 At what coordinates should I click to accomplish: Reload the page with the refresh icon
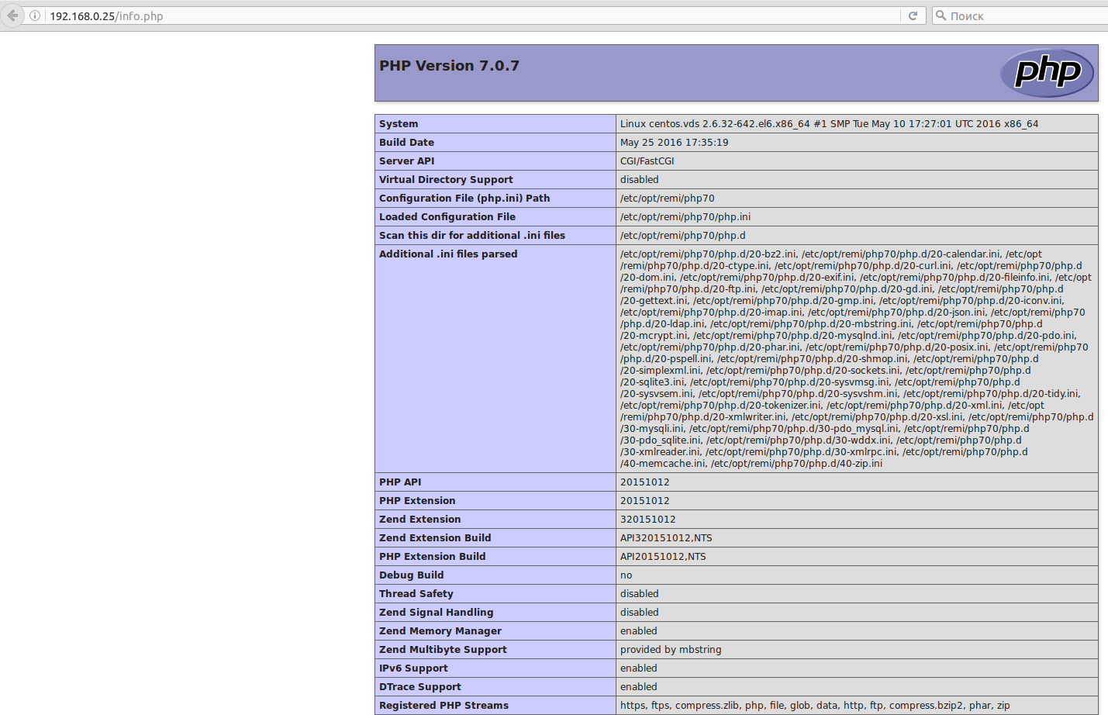[x=913, y=16]
